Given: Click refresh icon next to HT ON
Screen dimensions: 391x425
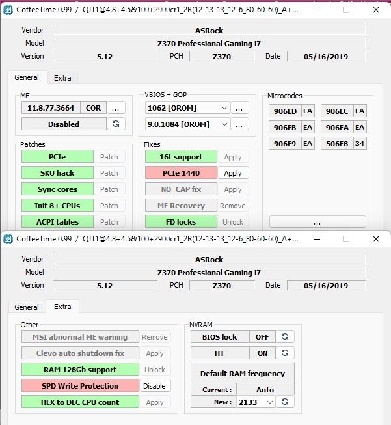Looking at the screenshot, I should pos(285,353).
